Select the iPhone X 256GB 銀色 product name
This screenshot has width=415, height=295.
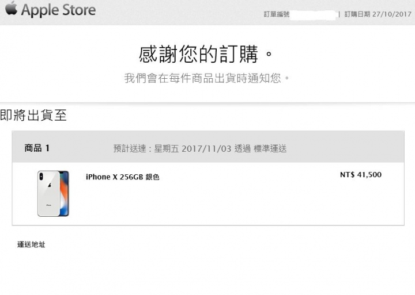123,177
